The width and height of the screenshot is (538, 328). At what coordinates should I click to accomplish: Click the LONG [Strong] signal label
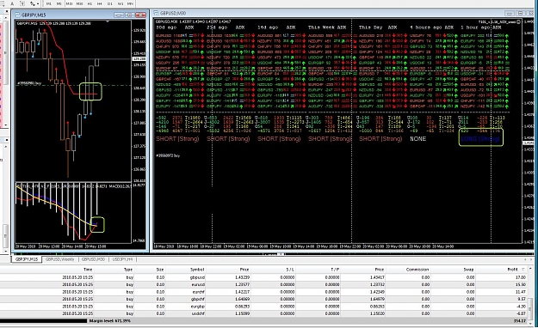480,138
